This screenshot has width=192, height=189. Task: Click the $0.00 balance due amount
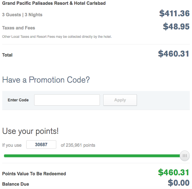tap(178, 183)
